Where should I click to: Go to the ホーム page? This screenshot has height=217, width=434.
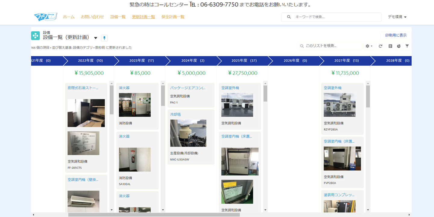pyautogui.click(x=69, y=17)
